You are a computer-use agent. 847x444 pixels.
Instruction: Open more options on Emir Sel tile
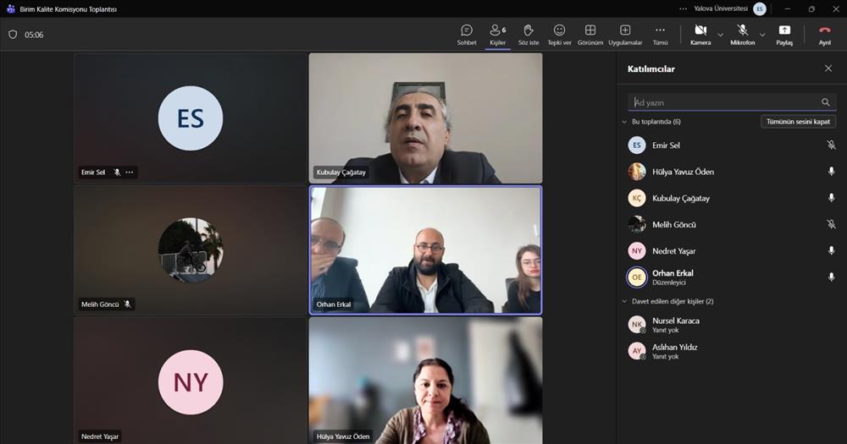(x=130, y=173)
